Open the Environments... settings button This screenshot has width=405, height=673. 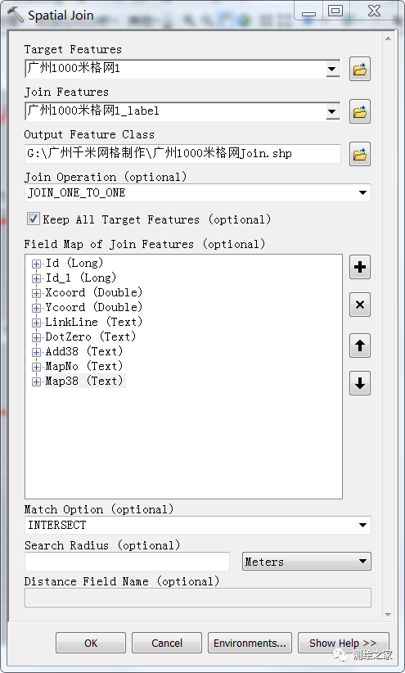pos(250,643)
